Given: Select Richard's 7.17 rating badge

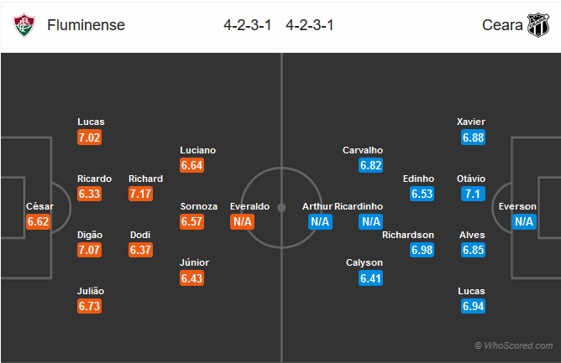Looking at the screenshot, I should [x=140, y=194].
